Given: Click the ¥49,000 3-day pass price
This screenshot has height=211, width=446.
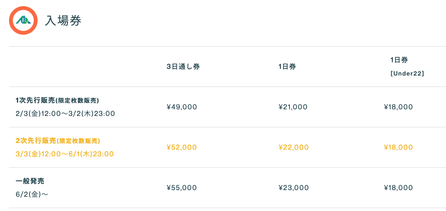Looking at the screenshot, I should click(x=182, y=107).
